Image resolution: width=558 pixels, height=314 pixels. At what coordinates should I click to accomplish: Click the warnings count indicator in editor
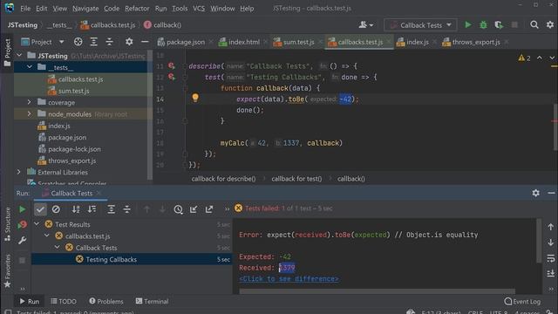pyautogui.click(x=525, y=58)
